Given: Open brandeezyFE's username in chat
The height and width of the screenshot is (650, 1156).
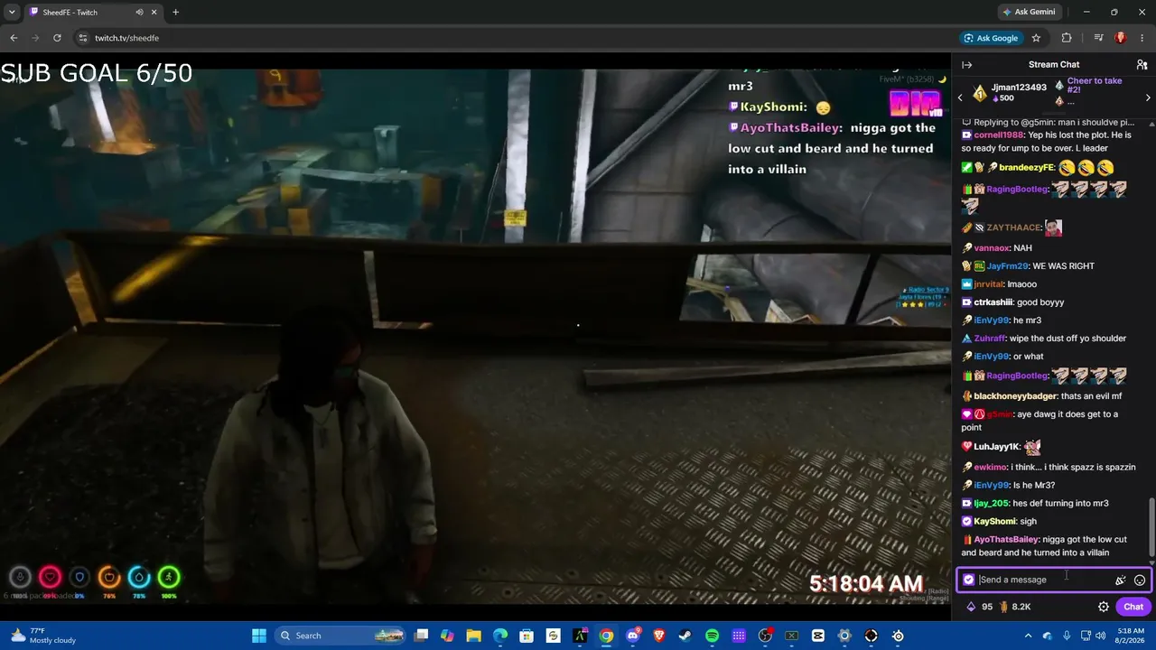Looking at the screenshot, I should [x=1026, y=168].
